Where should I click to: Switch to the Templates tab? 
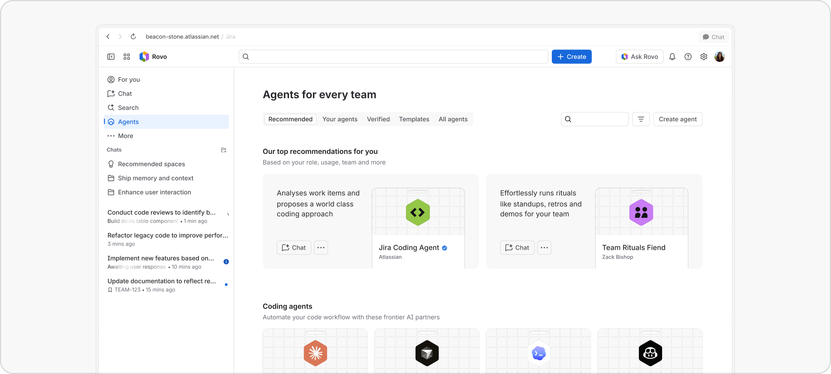point(414,119)
